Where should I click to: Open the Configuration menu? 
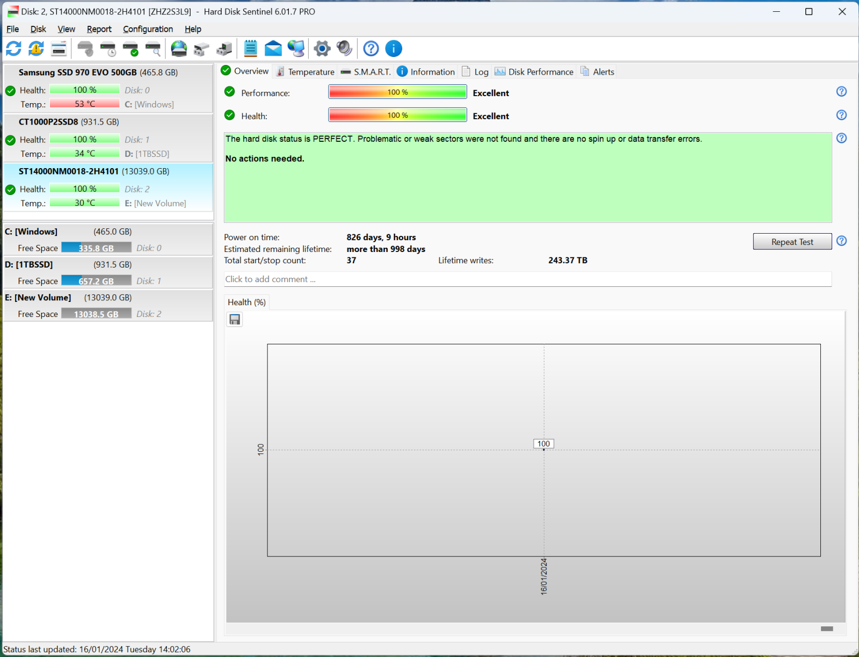pos(148,29)
